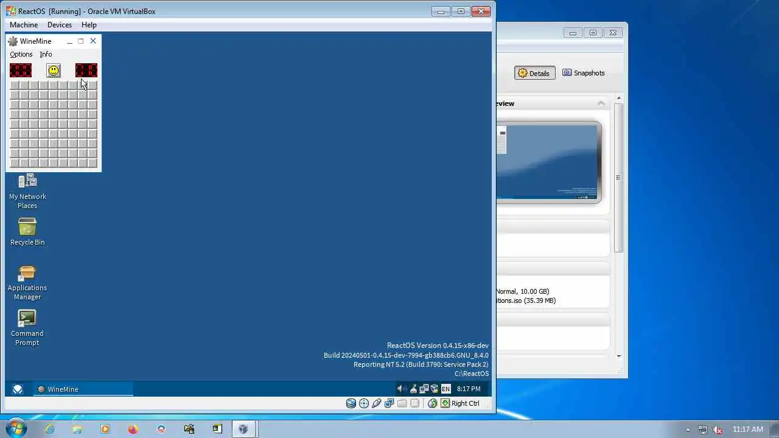Viewport: 779px width, 438px height.
Task: Click the Applications Manager desktop icon
Action: [x=27, y=283]
